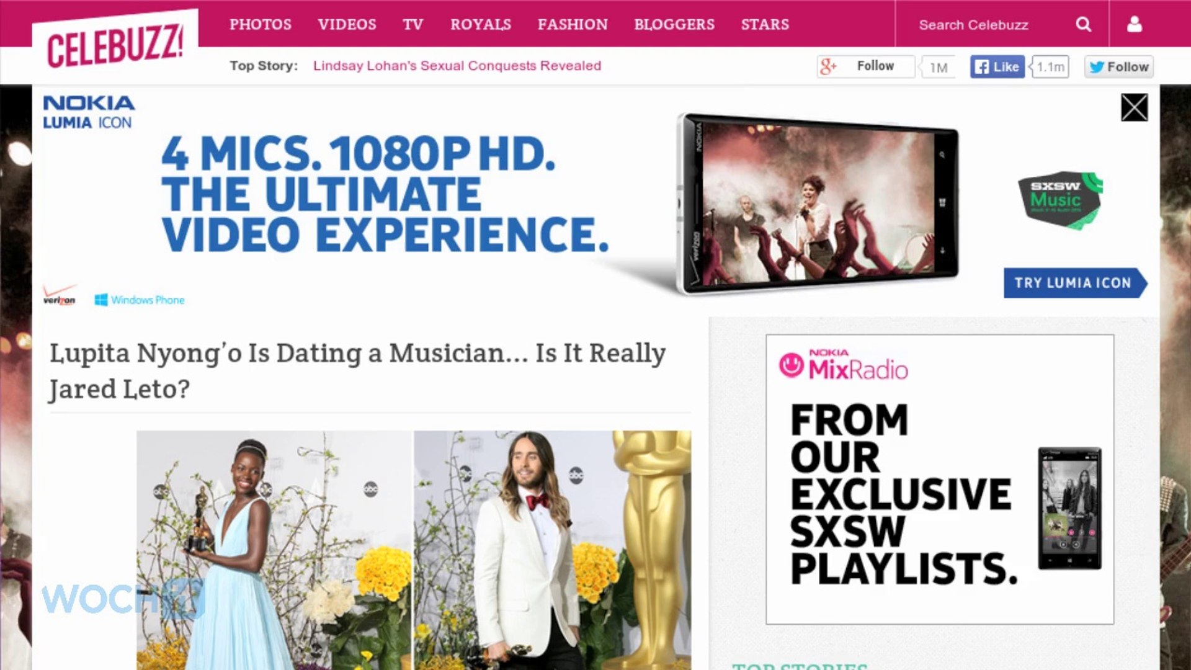Click the Google Plus 1M count
1191x670 pixels.
coord(939,67)
